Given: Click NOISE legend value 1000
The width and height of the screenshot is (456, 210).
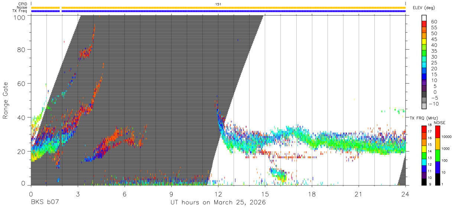Looking at the screenshot, I should tap(445, 149).
